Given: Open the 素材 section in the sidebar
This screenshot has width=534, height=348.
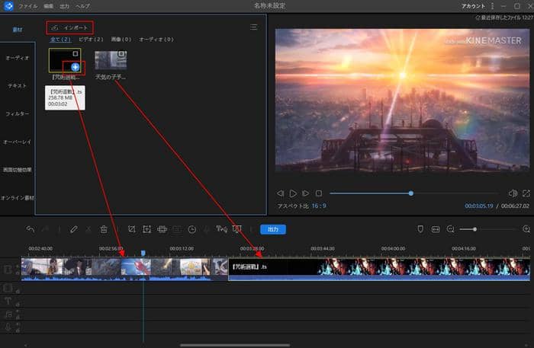Looking at the screenshot, I should click(18, 30).
